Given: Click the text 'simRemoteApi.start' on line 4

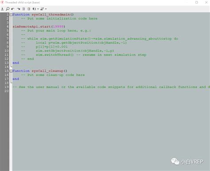Looking at the screenshot, I should coord(31,27).
